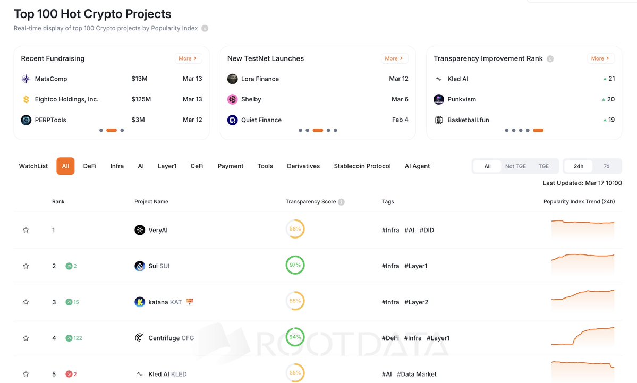Select the Tools category tab

[265, 166]
